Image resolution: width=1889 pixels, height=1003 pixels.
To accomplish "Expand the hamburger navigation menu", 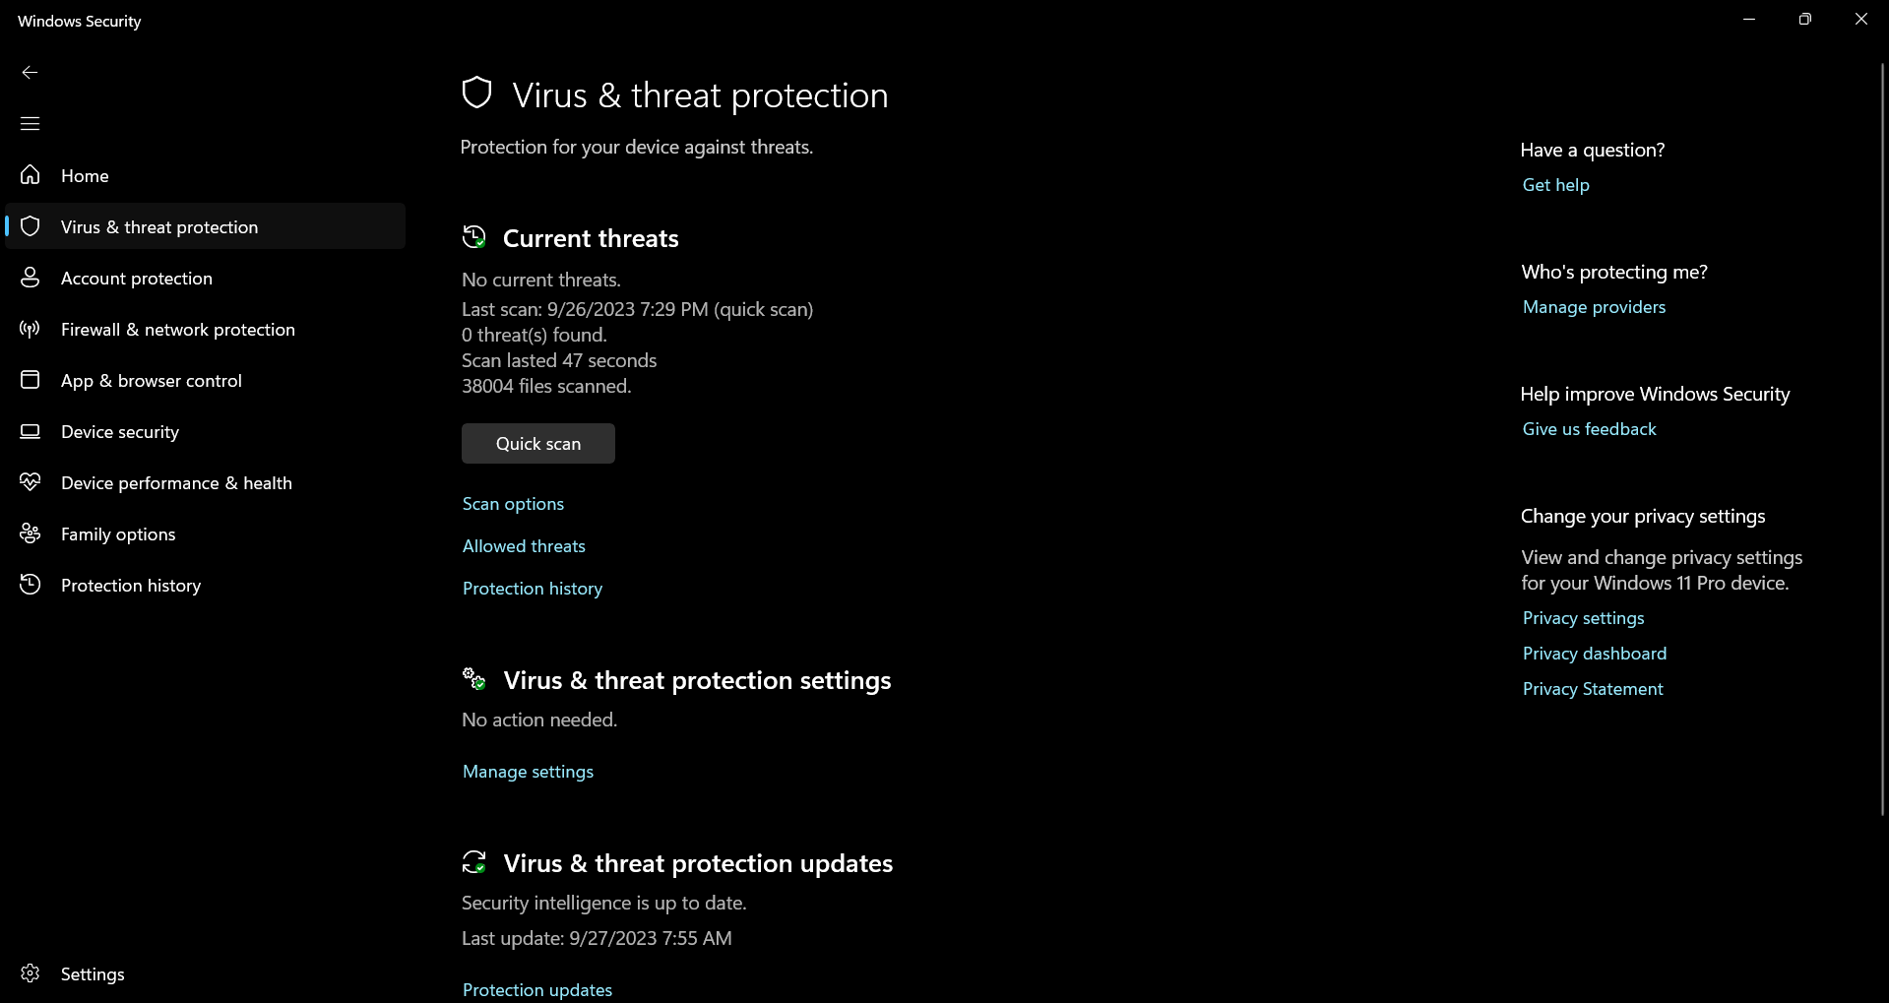I will (x=30, y=123).
